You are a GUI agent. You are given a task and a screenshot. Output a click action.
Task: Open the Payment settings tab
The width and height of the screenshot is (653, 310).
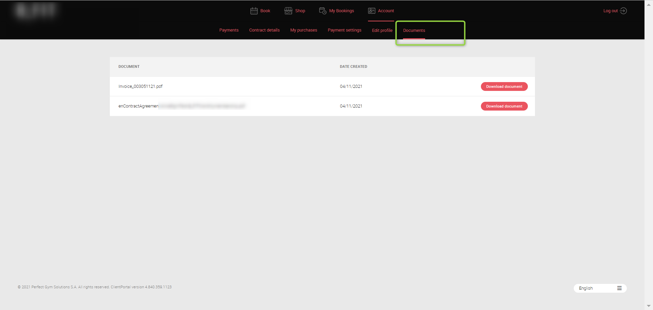(x=344, y=30)
